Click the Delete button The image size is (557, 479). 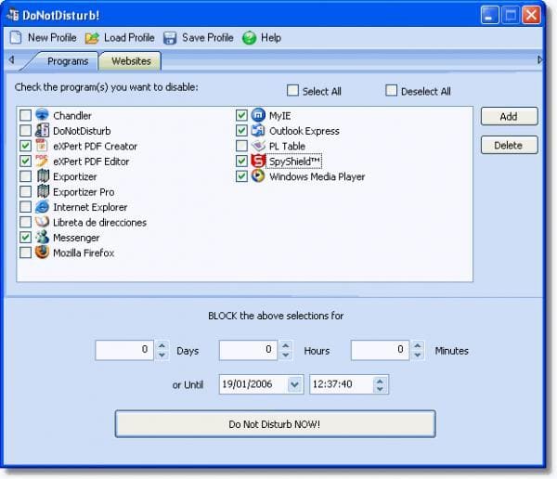509,145
